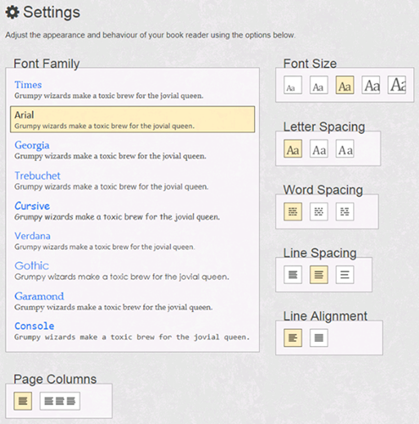Select the widest letter spacing option
419x424 pixels.
[x=345, y=148]
